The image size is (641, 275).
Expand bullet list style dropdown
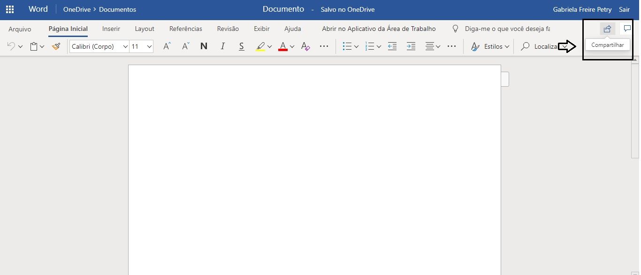coord(356,47)
